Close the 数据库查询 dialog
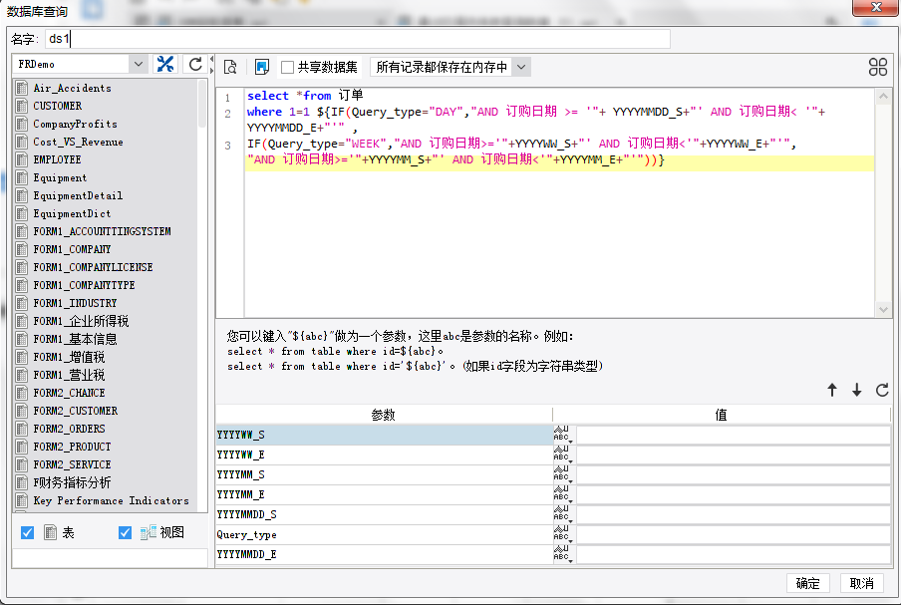This screenshot has height=605, width=901. coord(876,7)
